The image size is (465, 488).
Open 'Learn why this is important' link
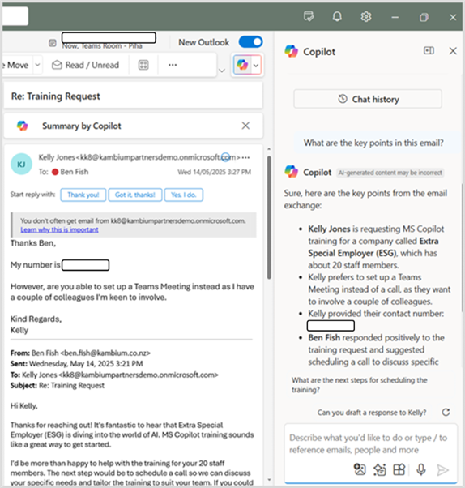(59, 229)
